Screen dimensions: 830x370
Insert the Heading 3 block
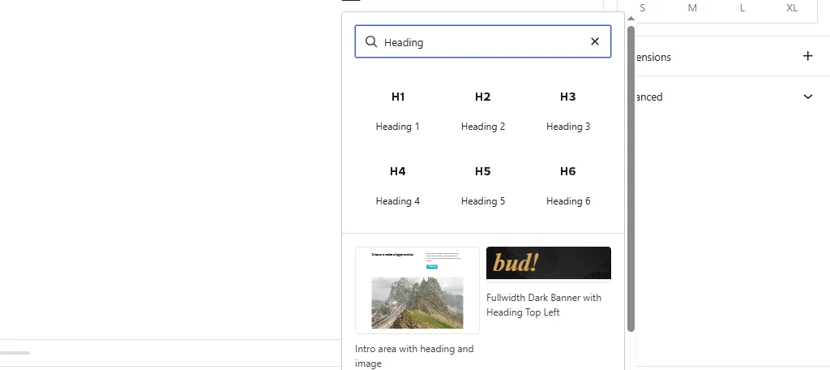(568, 111)
